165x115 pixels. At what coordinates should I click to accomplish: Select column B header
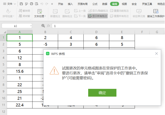(x=45, y=32)
